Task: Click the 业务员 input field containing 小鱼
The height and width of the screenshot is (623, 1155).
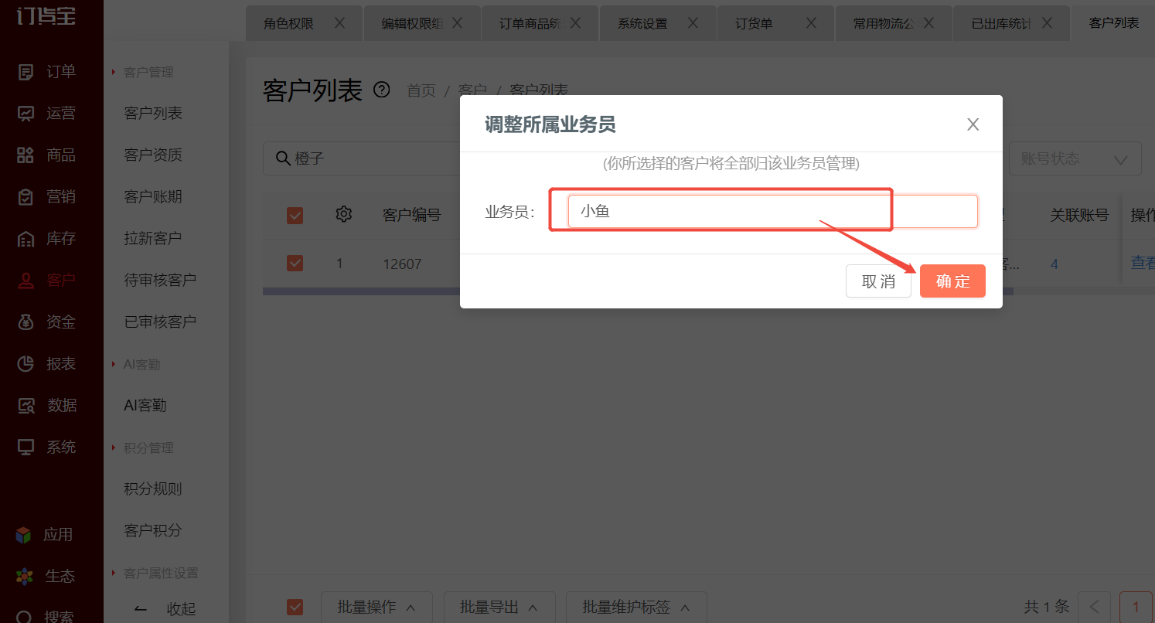Action: click(773, 211)
